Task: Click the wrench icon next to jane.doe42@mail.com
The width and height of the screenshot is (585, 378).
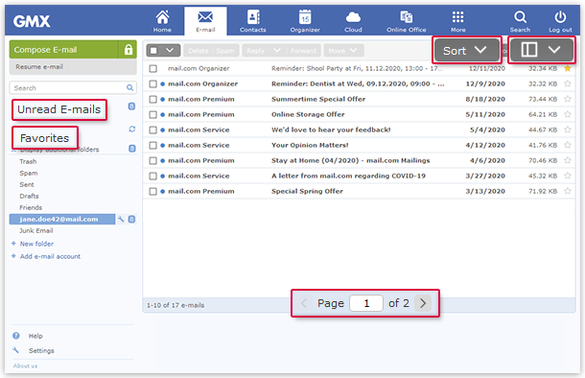Action: (x=121, y=219)
